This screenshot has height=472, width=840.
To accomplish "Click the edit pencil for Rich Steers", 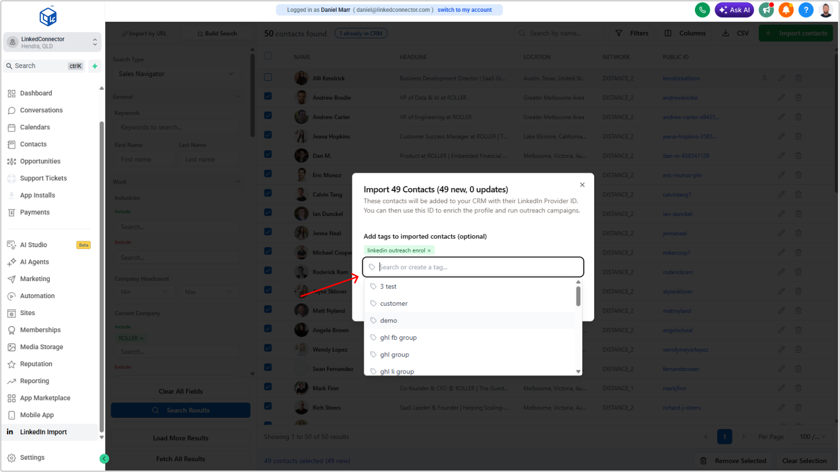I will point(781,407).
